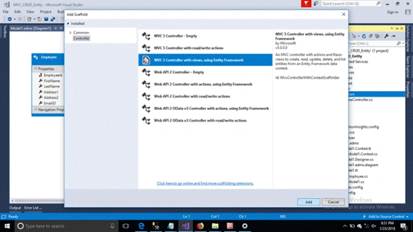Open Solution Explorer search options dropdown
The height and width of the screenshot is (232, 413).
pos(403,43)
